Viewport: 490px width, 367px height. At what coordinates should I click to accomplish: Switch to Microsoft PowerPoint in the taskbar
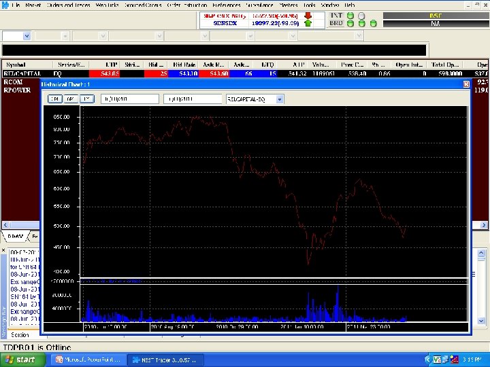88,360
